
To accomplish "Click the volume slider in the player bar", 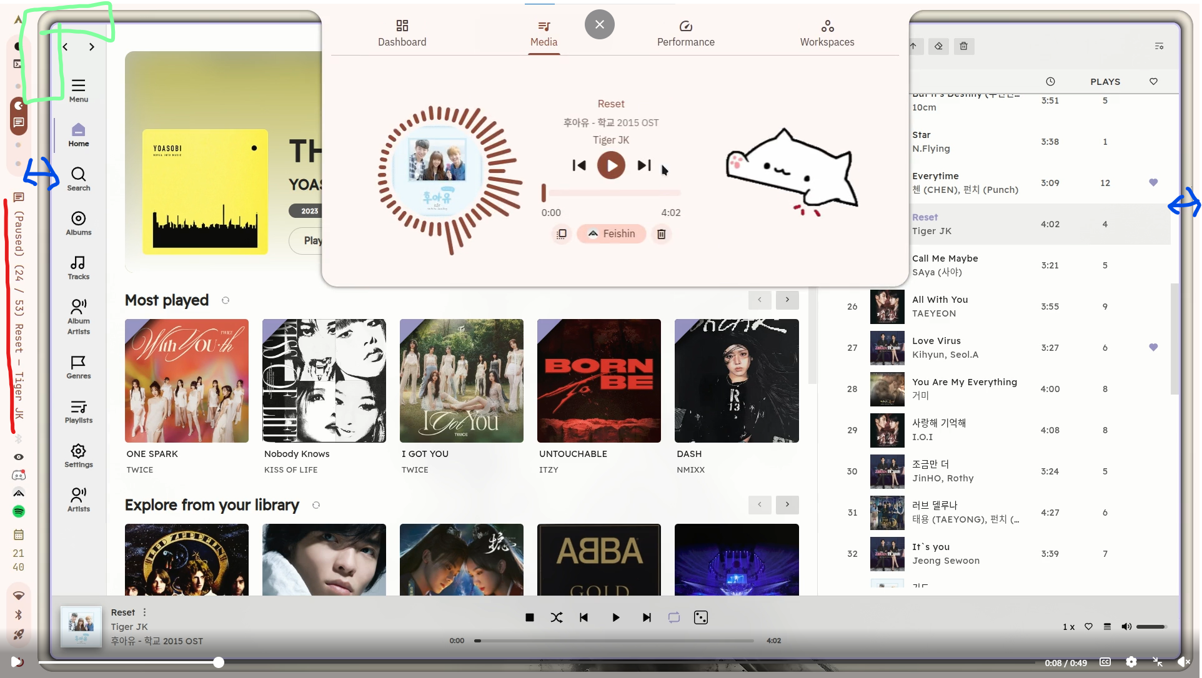I will [1150, 627].
